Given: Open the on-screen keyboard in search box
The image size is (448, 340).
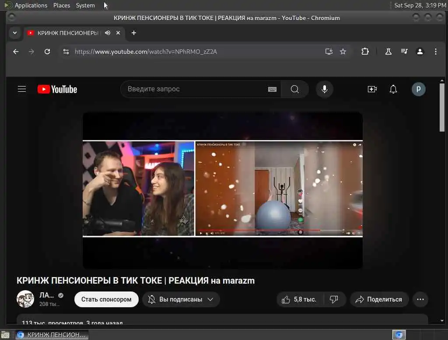Looking at the screenshot, I should coord(272,89).
